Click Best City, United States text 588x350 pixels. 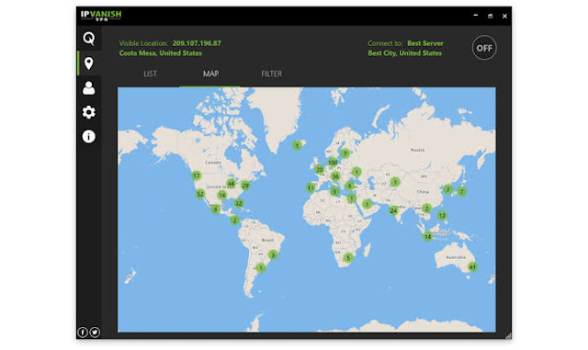point(404,53)
